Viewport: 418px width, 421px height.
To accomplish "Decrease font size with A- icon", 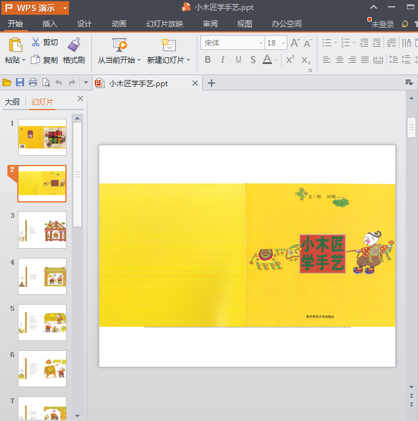I will tap(308, 42).
